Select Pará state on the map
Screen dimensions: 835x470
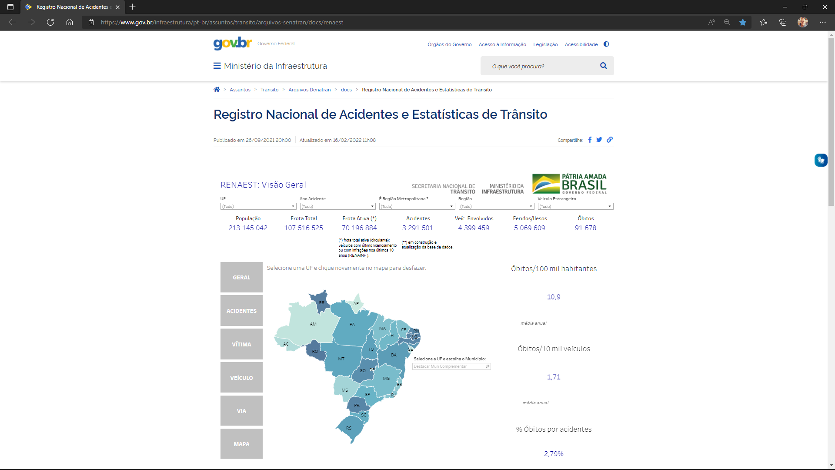point(352,324)
